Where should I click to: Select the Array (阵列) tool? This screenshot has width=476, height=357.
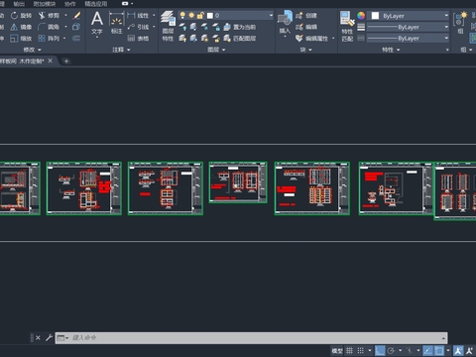49,39
